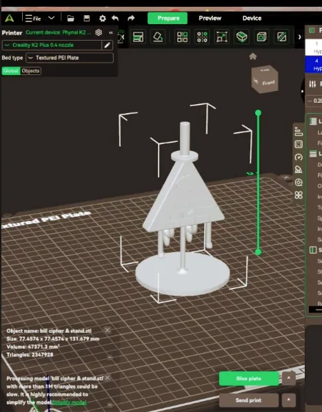Open the speed gauge settings tab icon
This screenshot has width=322, height=412.
click(299, 157)
